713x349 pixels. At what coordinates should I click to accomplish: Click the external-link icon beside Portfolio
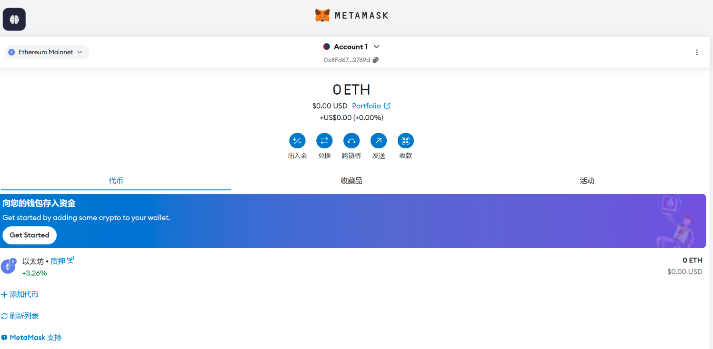(x=387, y=106)
